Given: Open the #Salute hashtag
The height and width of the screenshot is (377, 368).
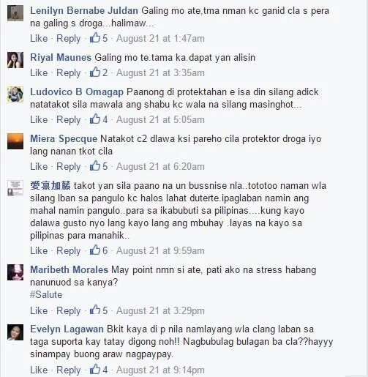Looking at the screenshot, I should coord(46,294).
